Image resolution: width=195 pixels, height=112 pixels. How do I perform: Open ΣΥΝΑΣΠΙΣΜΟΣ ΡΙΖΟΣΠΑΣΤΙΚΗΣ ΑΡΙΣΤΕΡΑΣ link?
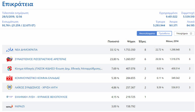[x=41, y=59]
